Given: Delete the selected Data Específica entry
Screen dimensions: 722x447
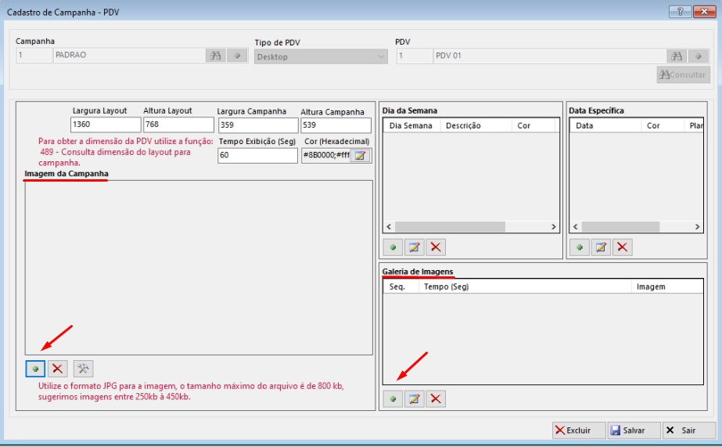Looking at the screenshot, I should tap(623, 247).
